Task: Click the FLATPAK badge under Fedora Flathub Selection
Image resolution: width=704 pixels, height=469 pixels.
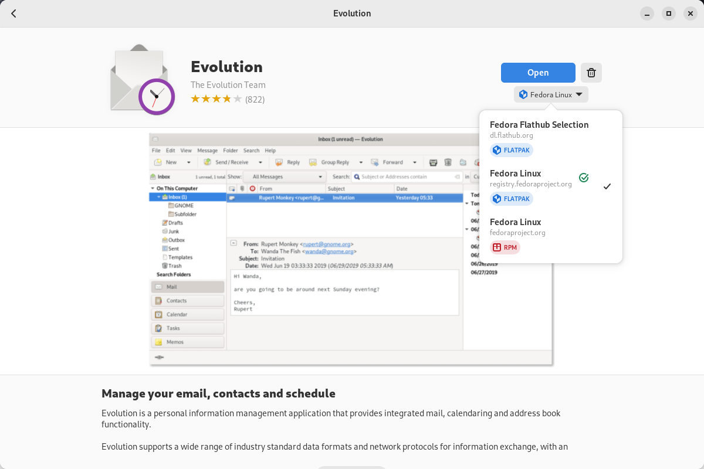Action: [x=511, y=149]
